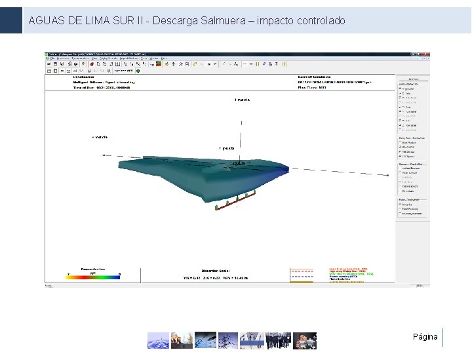Toggle the Y - Axis checkbox

pyautogui.click(x=400, y=107)
